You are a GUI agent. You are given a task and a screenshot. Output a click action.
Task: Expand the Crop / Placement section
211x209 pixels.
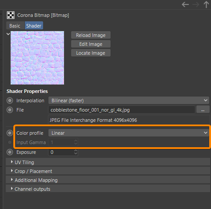pos(108,171)
